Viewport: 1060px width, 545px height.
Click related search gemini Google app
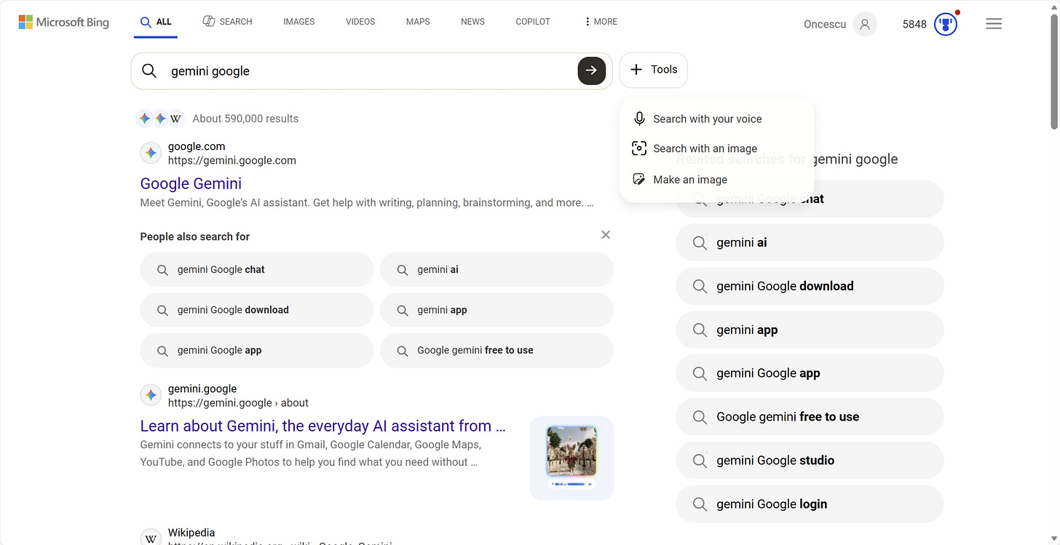pyautogui.click(x=810, y=373)
